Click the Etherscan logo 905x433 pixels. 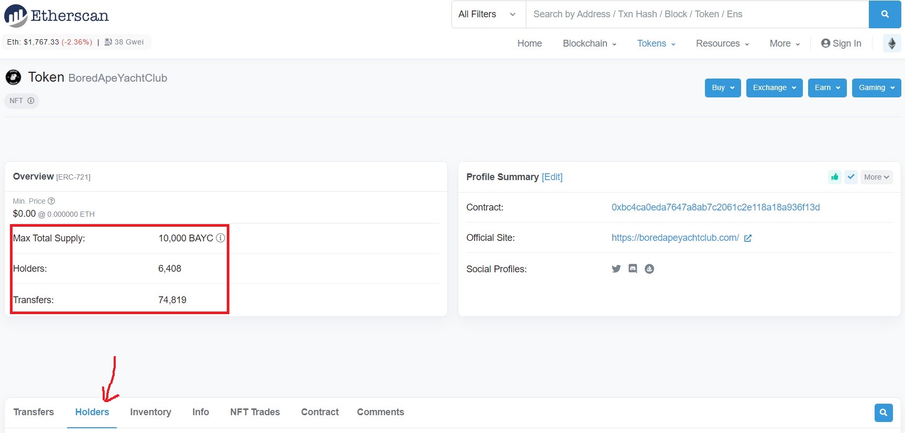tap(57, 16)
